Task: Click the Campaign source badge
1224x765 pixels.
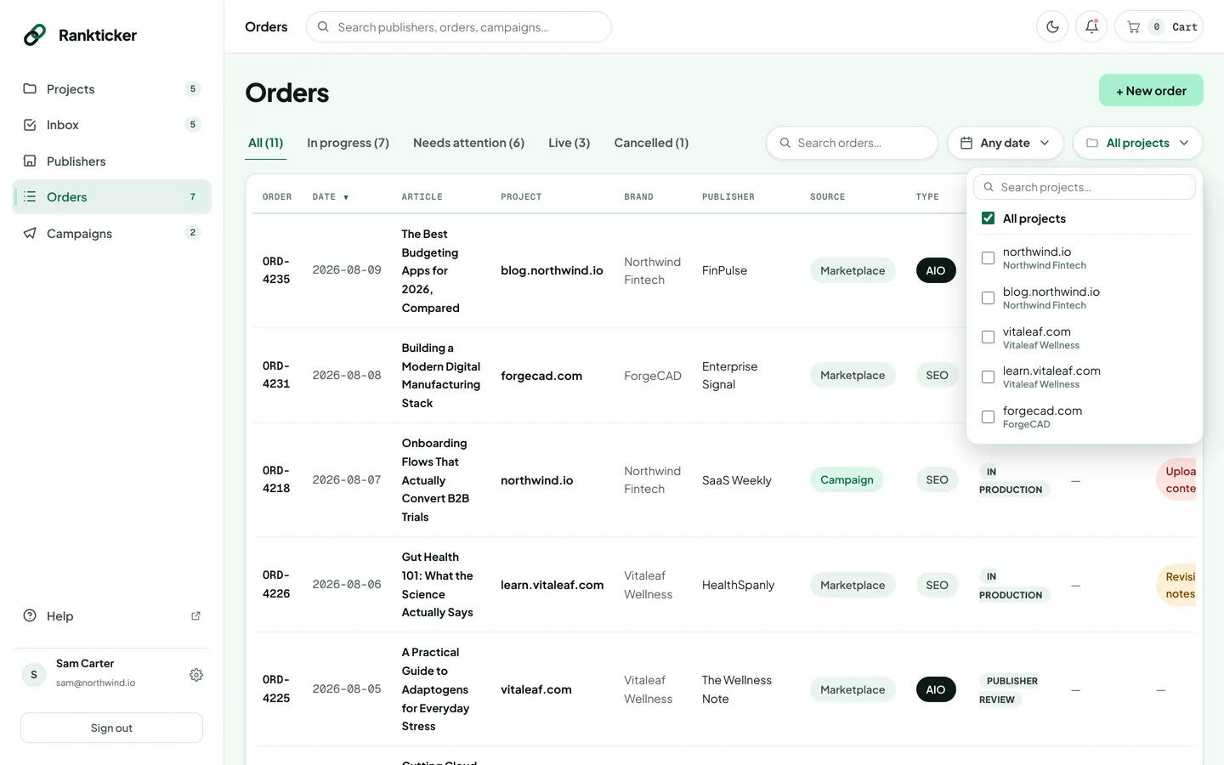Action: [x=847, y=479]
